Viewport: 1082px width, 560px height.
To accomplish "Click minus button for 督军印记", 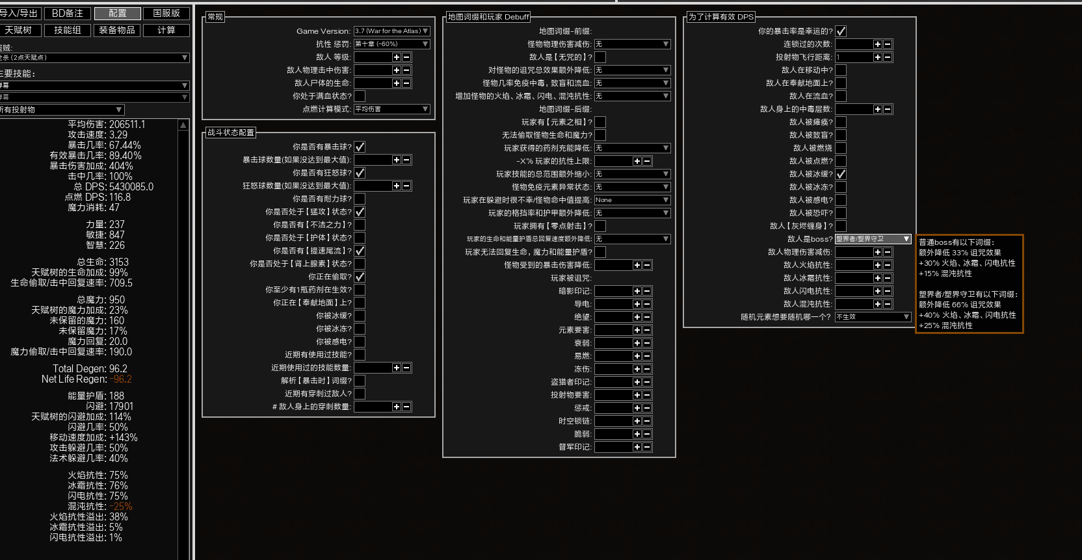I will (x=647, y=447).
